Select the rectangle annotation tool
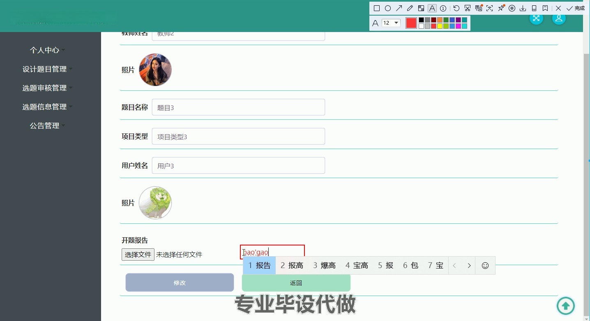The width and height of the screenshot is (590, 321). [x=376, y=8]
